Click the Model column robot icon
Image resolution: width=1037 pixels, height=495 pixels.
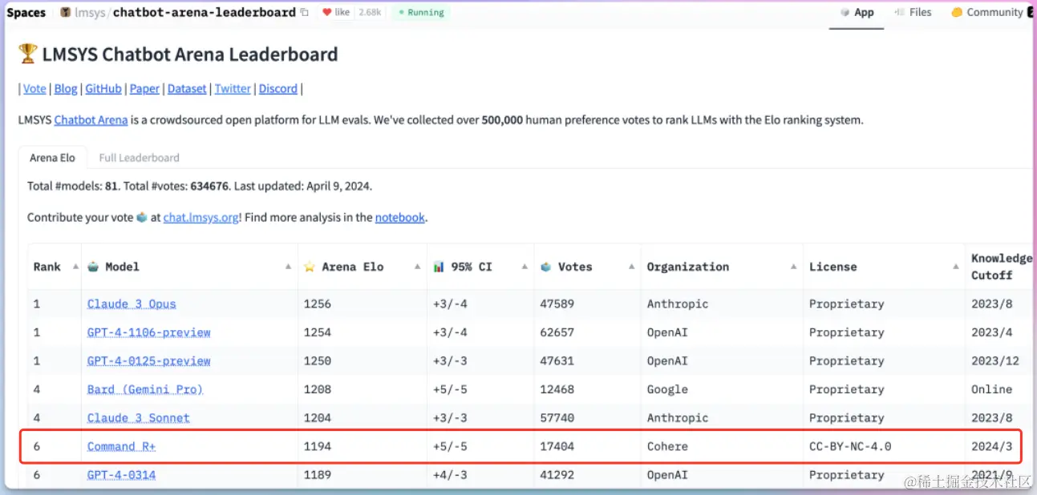tap(93, 267)
